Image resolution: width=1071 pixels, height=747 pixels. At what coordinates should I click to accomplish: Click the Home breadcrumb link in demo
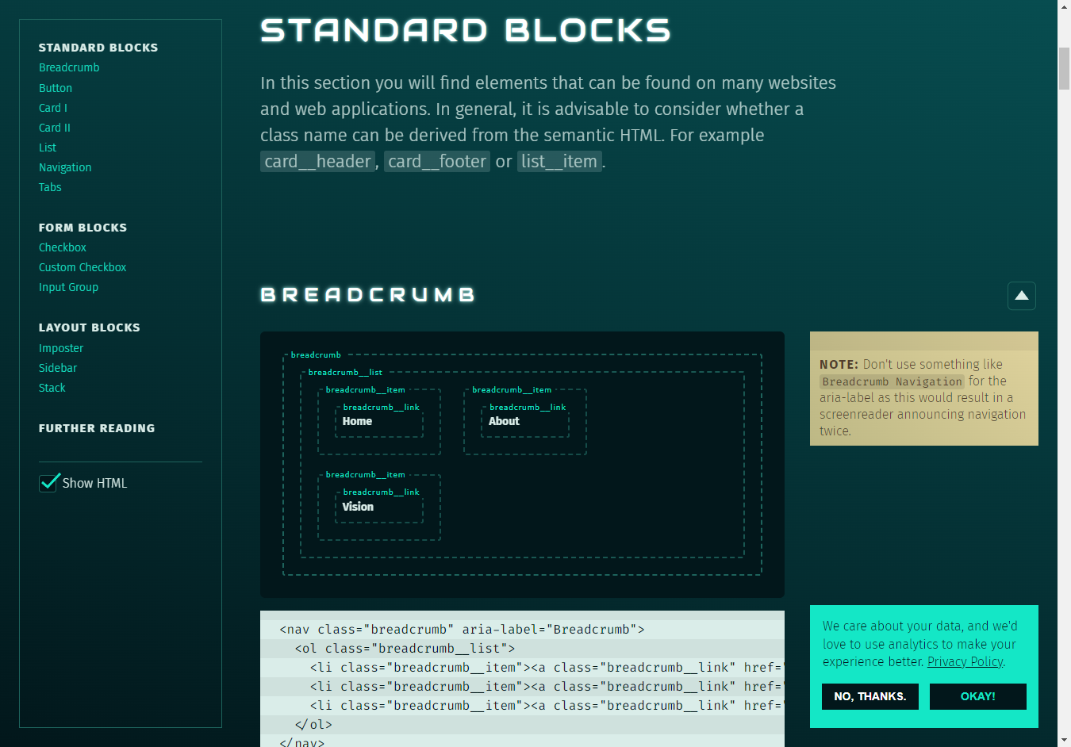357,421
